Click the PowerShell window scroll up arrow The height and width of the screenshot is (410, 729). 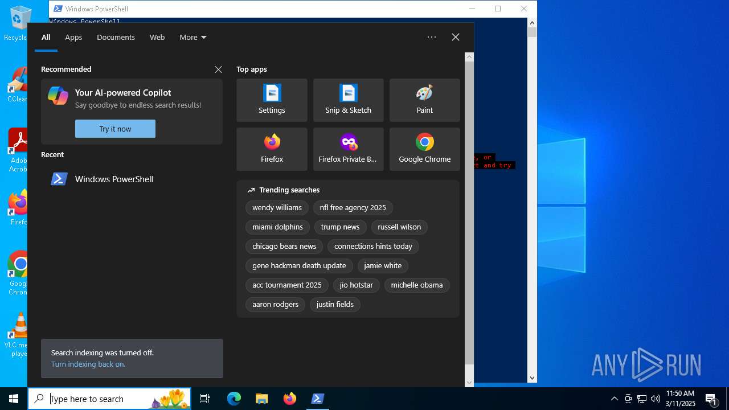pos(533,23)
